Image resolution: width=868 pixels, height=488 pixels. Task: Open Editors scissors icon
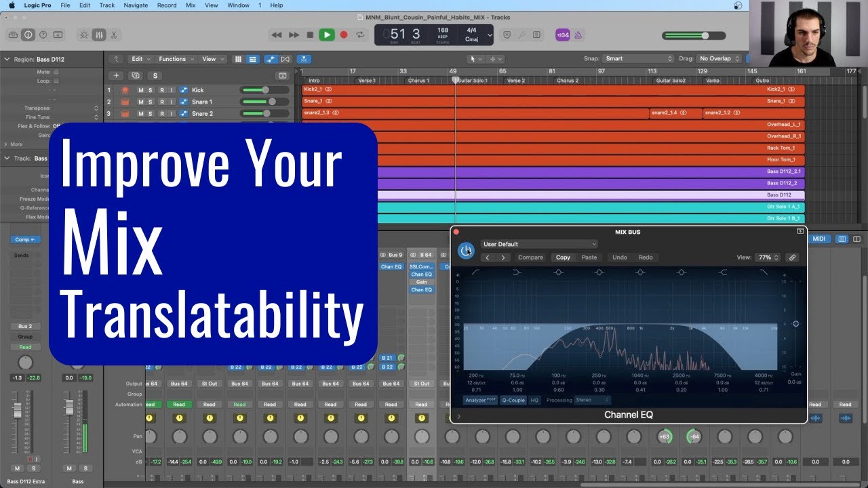click(x=113, y=35)
